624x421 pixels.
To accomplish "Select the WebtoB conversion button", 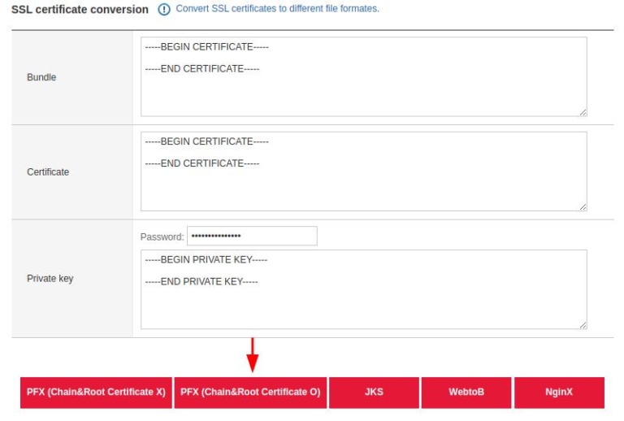I will tap(466, 392).
